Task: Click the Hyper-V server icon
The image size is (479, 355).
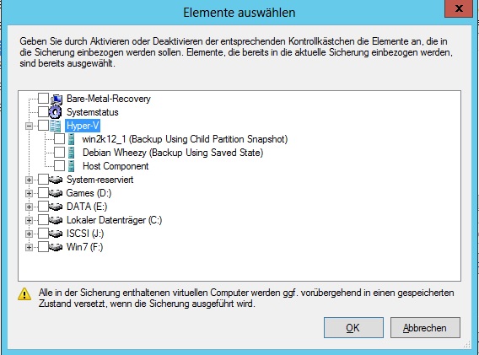Action: (56, 126)
